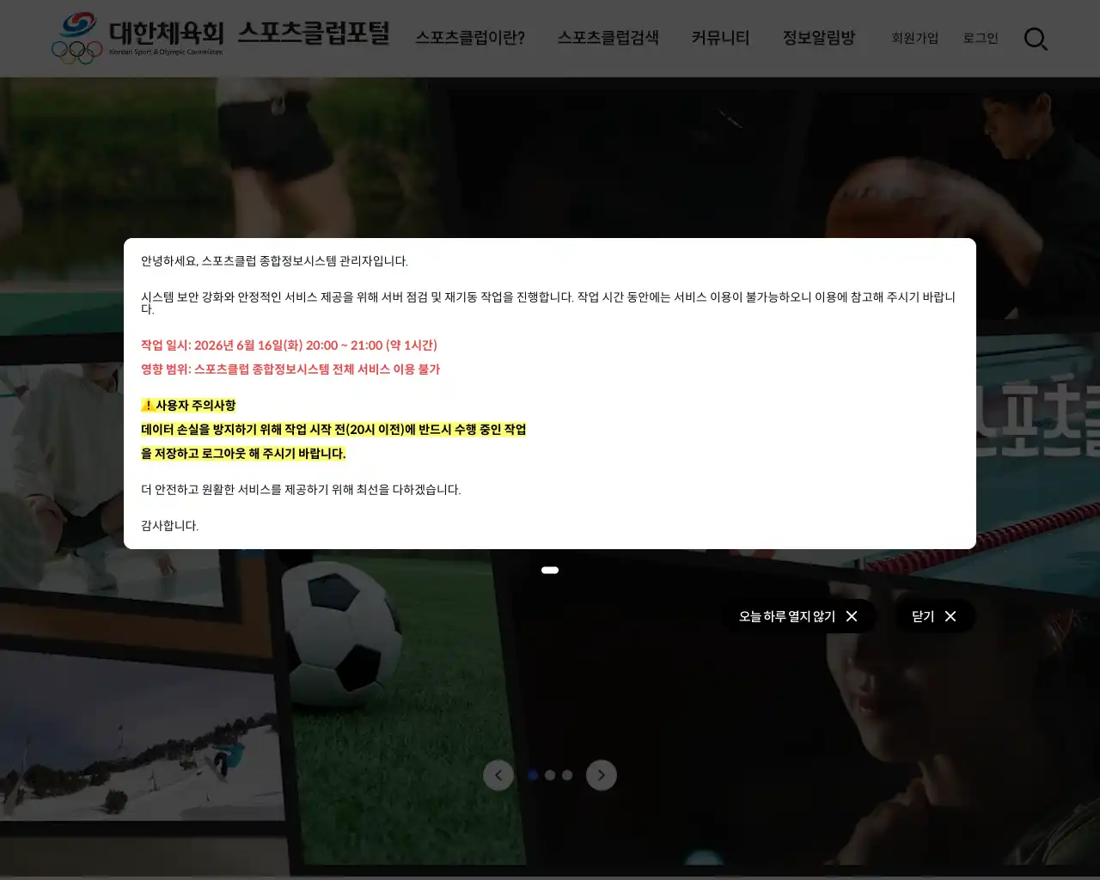
Task: Go to 회원가입 sign-up page
Action: tap(914, 38)
